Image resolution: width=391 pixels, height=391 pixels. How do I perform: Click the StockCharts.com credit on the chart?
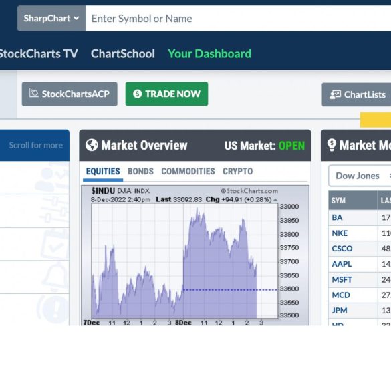click(249, 191)
